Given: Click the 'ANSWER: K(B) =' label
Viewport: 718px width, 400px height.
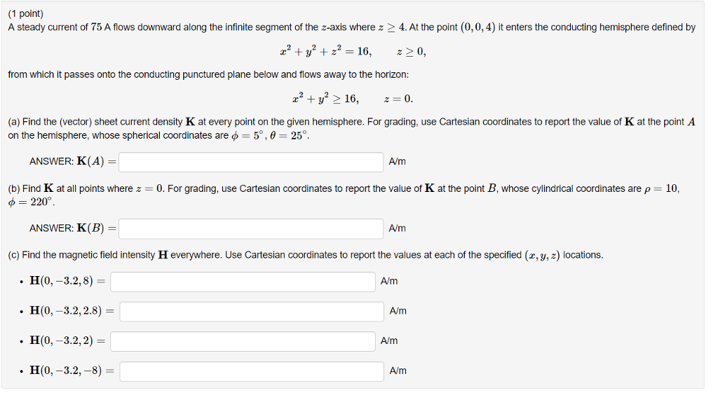Looking at the screenshot, I should coord(73,228).
